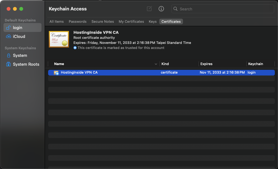278x169 pixels.
Task: Click the search magnifier icon
Action: click(175, 9)
